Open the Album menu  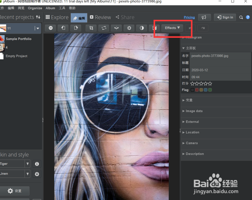50,8
